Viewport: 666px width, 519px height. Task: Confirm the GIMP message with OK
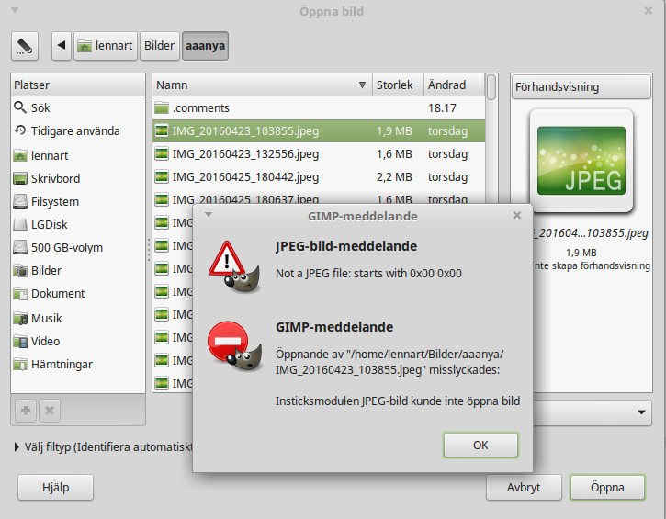click(480, 446)
